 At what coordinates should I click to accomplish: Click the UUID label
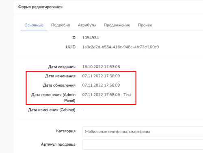(x=71, y=47)
